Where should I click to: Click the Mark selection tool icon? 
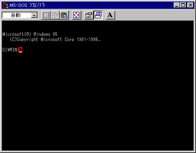pyautogui.click(x=46, y=15)
